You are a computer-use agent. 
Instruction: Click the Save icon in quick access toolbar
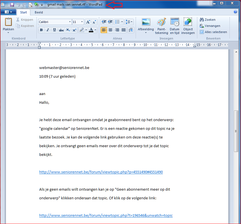click(x=12, y=5)
